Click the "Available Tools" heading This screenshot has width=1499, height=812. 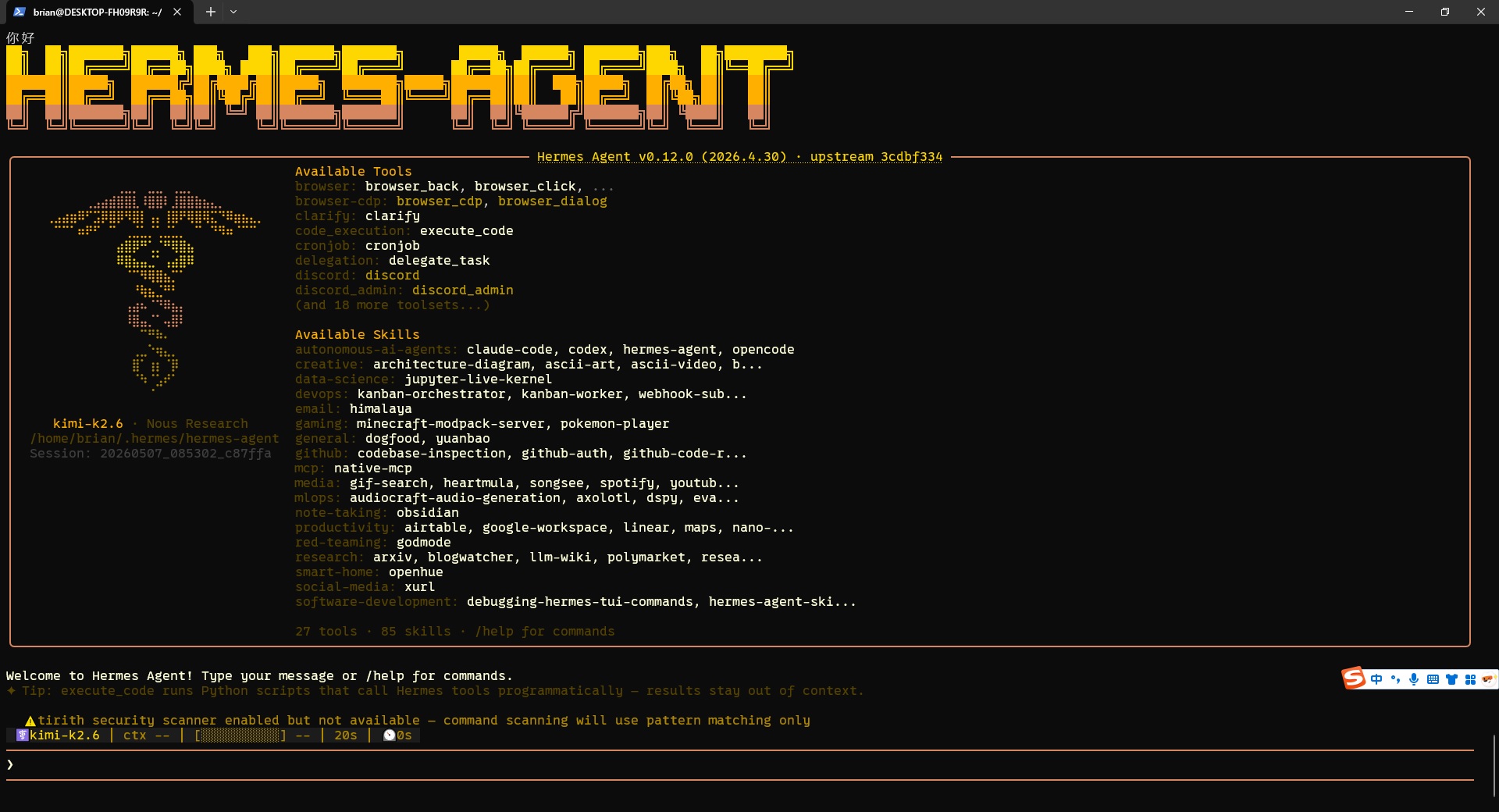click(x=353, y=171)
